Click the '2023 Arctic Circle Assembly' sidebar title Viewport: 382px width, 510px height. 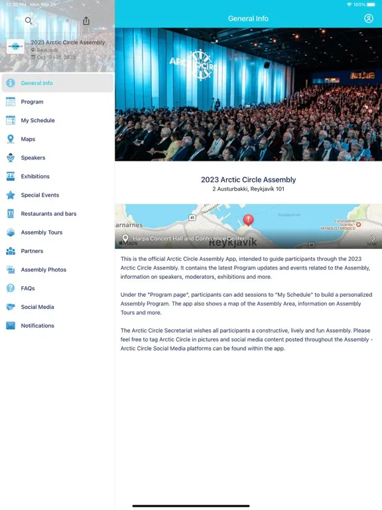pos(68,42)
